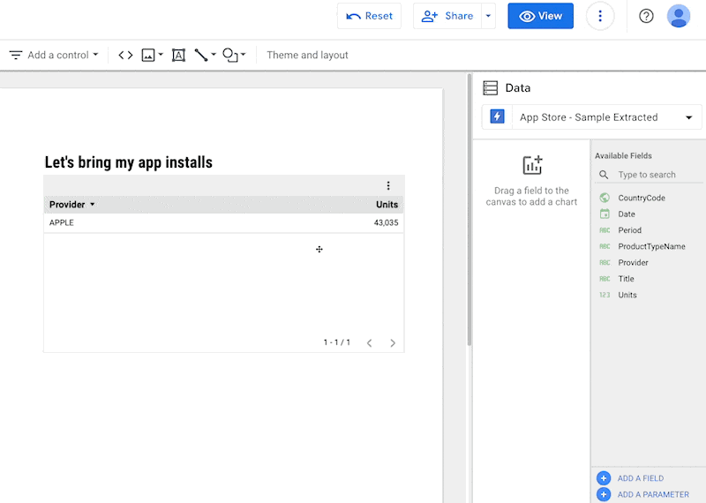
Task: Open the report's three-dot more options menu
Action: pyautogui.click(x=600, y=16)
